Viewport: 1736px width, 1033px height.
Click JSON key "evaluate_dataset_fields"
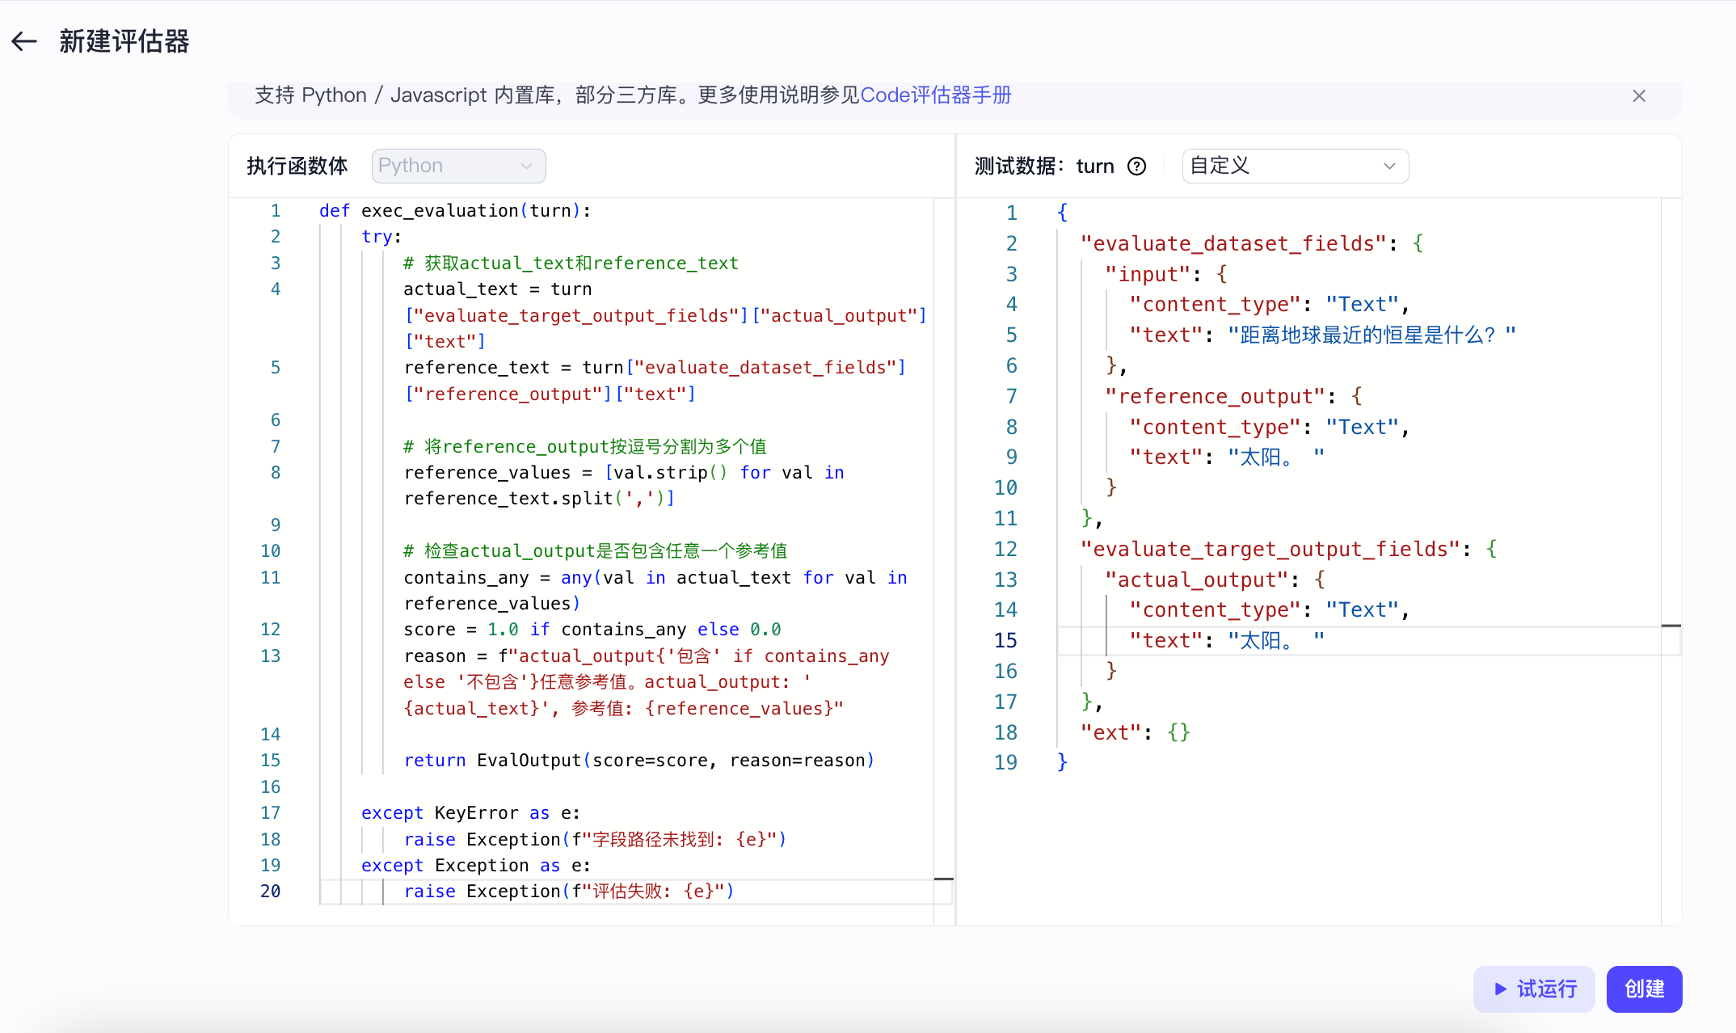(x=1233, y=243)
